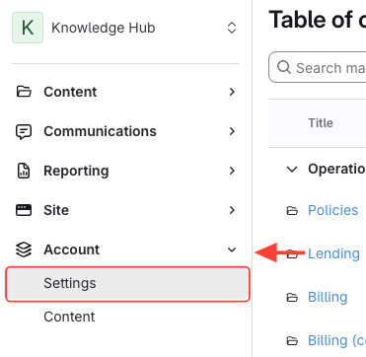Open the Knowledge Hub workspace switcher arrows
Screen dimensions: 366x357
[x=232, y=28]
